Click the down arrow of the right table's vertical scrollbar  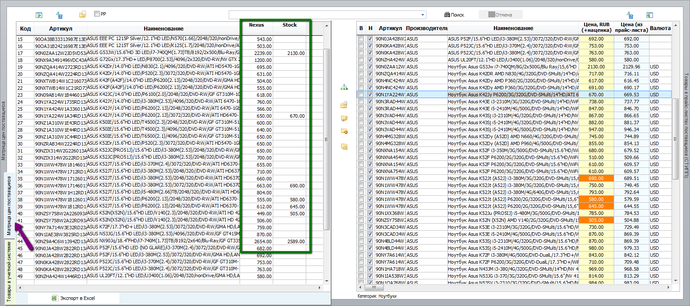coord(676,281)
